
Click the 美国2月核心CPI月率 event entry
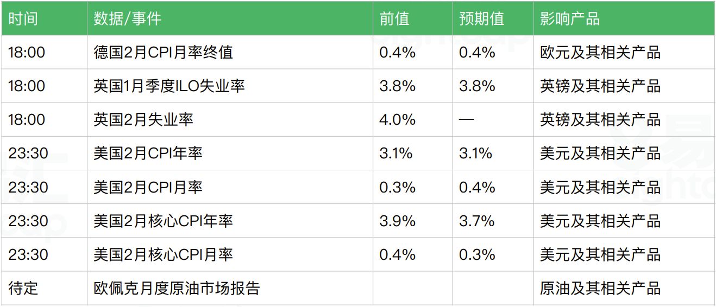click(x=163, y=254)
